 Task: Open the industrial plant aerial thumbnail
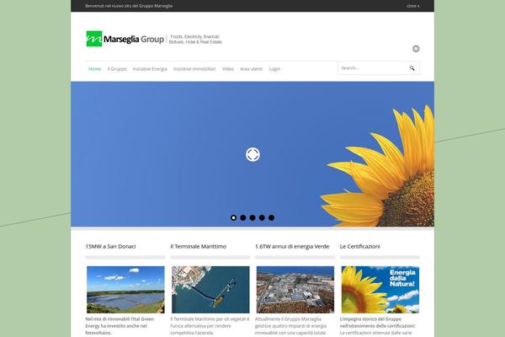(295, 290)
